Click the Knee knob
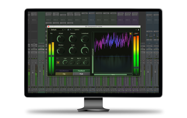This screenshot has height=118, width=187. pos(73,51)
